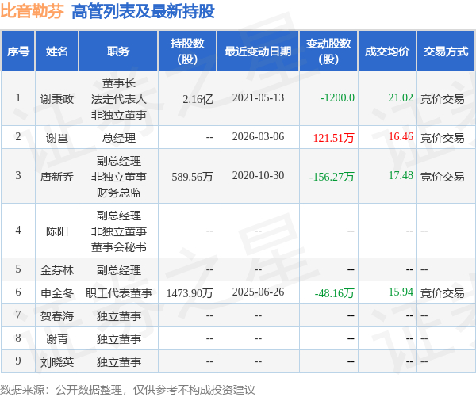476x397 pixels.
Task: Click the name 陈阳
Action: click(x=57, y=231)
